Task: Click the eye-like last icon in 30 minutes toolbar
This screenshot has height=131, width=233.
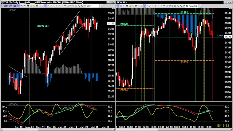Action: click(183, 6)
